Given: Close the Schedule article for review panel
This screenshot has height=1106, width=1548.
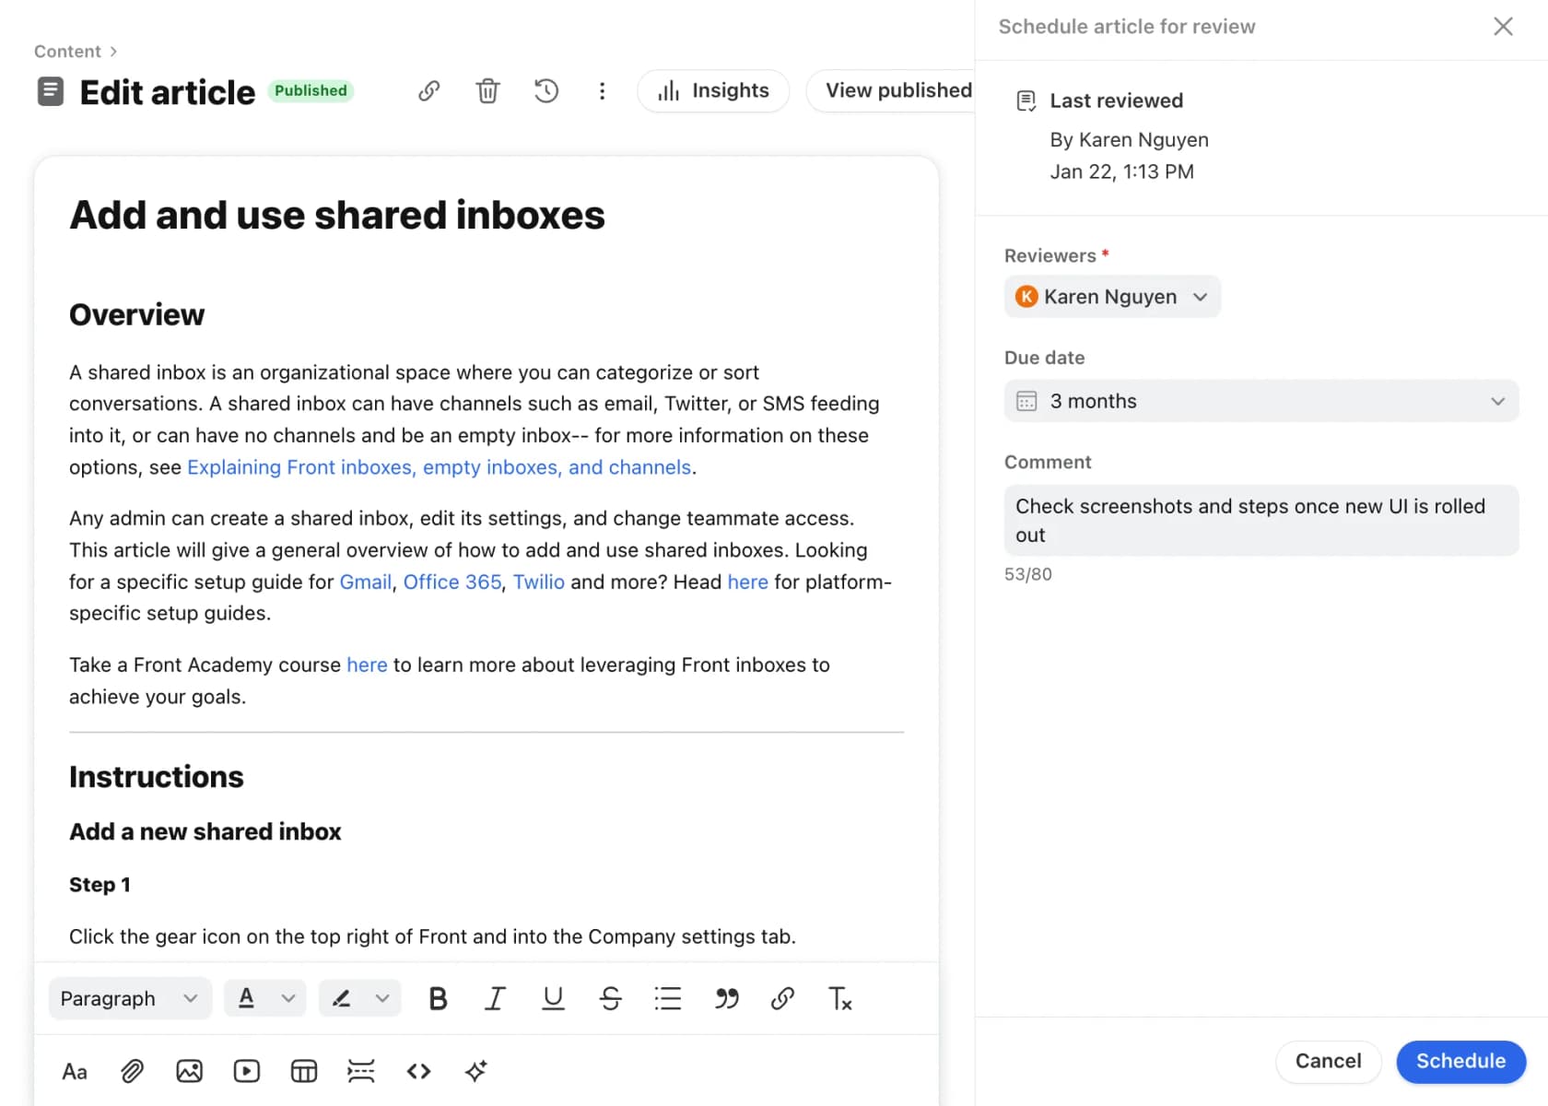Looking at the screenshot, I should pyautogui.click(x=1503, y=27).
